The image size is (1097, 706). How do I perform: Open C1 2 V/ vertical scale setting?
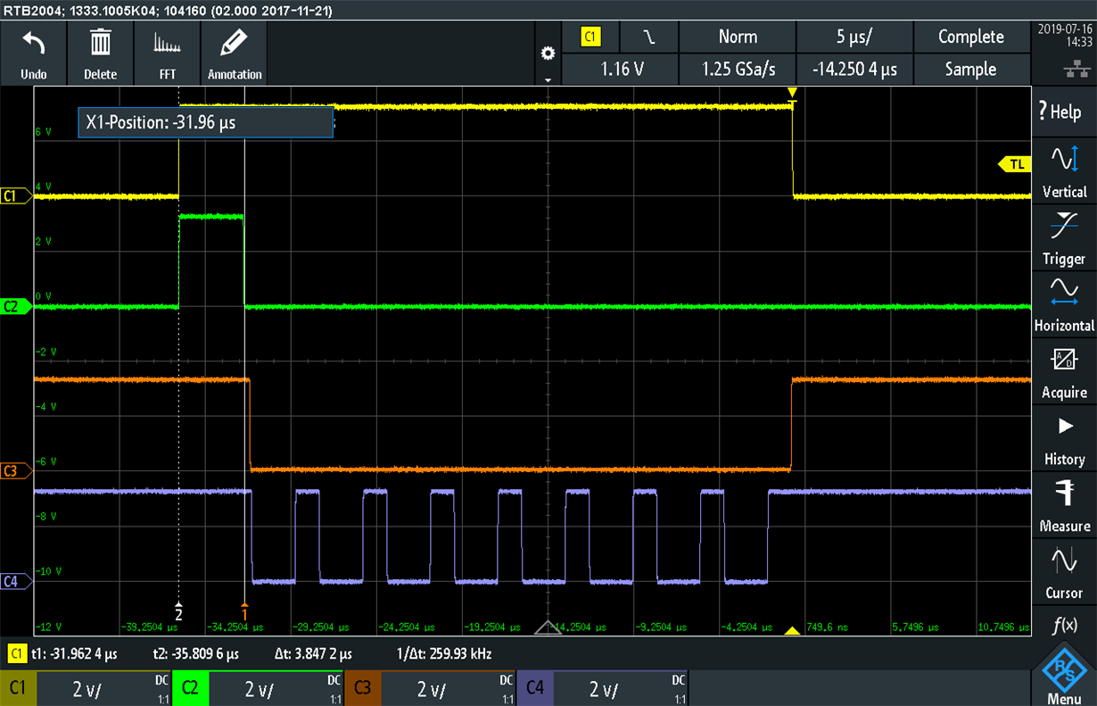click(86, 689)
